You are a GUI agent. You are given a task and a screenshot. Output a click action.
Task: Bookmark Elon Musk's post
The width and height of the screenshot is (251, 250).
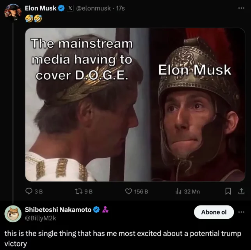click(x=229, y=191)
